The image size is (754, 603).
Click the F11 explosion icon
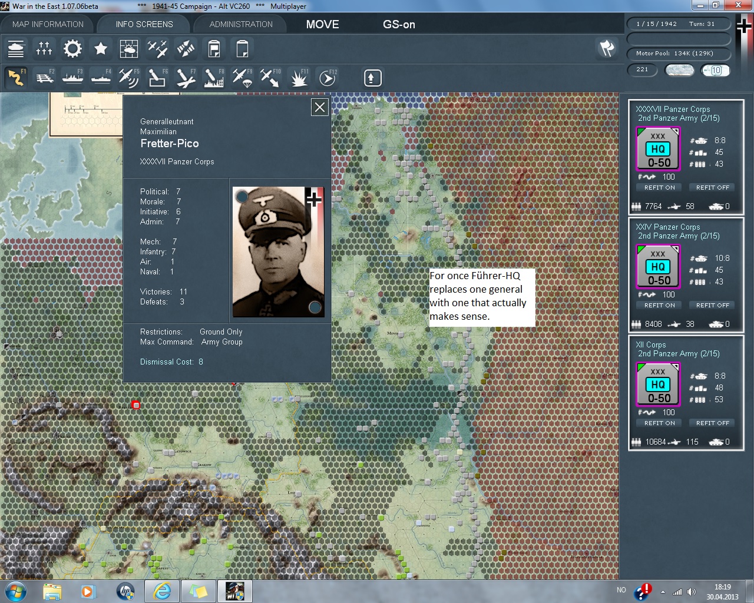pos(299,78)
